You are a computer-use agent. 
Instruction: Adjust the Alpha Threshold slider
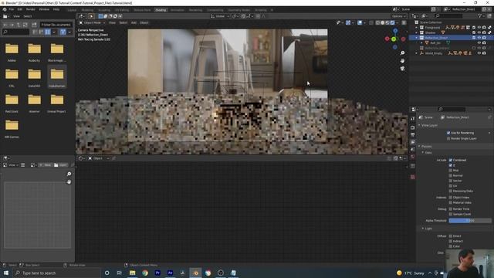point(470,221)
